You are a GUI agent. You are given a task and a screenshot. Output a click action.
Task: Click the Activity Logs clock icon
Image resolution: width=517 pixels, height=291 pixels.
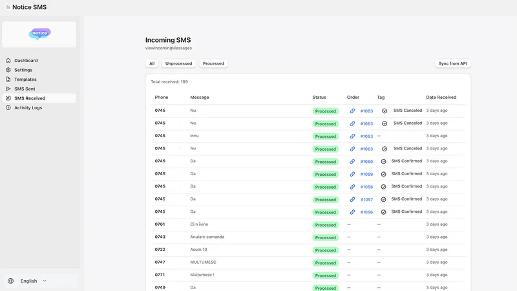[x=8, y=107]
